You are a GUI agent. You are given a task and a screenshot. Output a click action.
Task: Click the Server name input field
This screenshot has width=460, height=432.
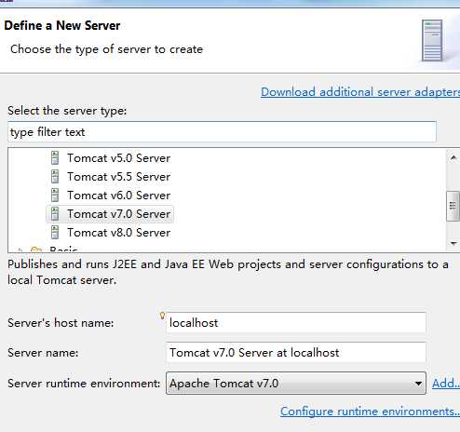(296, 353)
